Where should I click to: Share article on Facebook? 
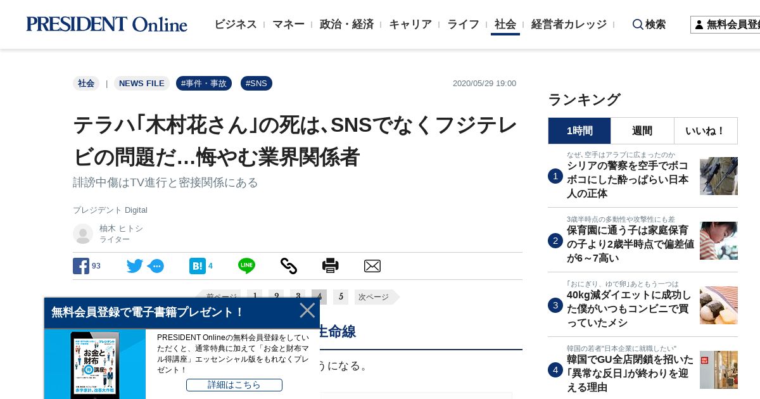click(81, 266)
